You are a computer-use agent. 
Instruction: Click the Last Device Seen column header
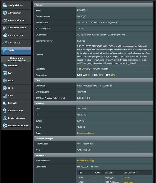click(131, 173)
